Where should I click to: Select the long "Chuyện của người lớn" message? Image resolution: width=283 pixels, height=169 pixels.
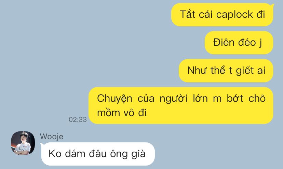pyautogui.click(x=181, y=105)
